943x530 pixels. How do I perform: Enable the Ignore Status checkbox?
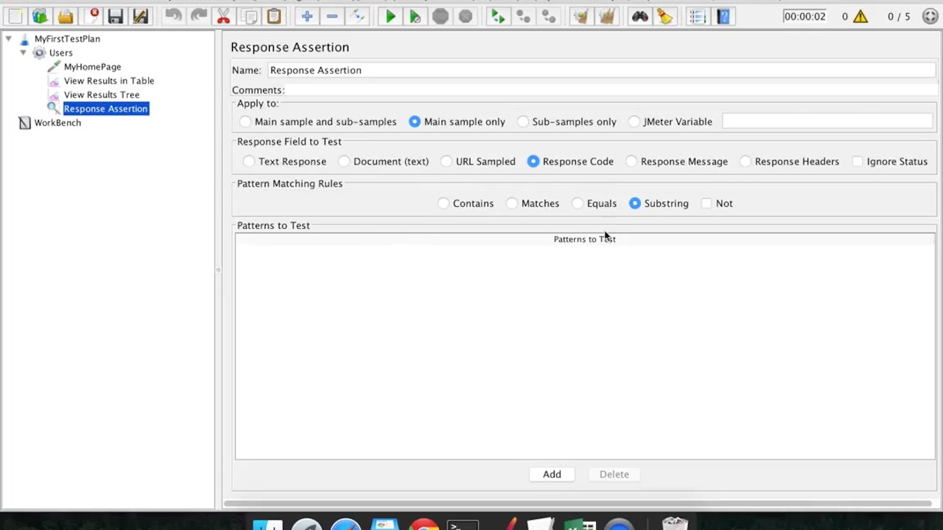coord(858,161)
